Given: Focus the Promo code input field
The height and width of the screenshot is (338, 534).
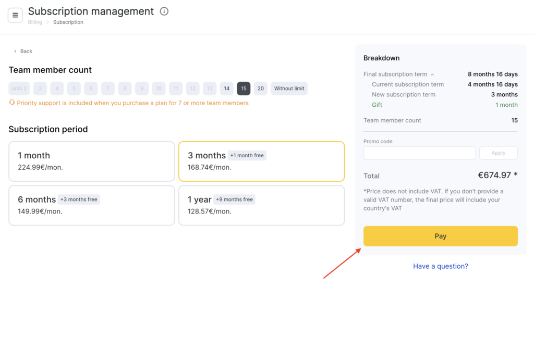Looking at the screenshot, I should tap(420, 153).
